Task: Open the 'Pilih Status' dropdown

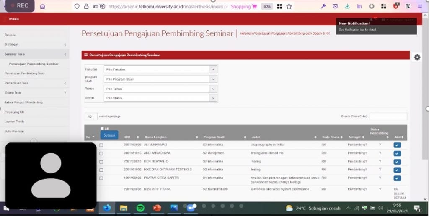Action: click(x=160, y=98)
